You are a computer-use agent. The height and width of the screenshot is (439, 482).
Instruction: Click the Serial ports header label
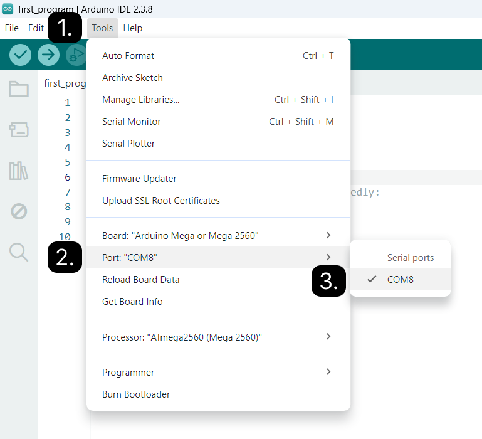pos(411,258)
